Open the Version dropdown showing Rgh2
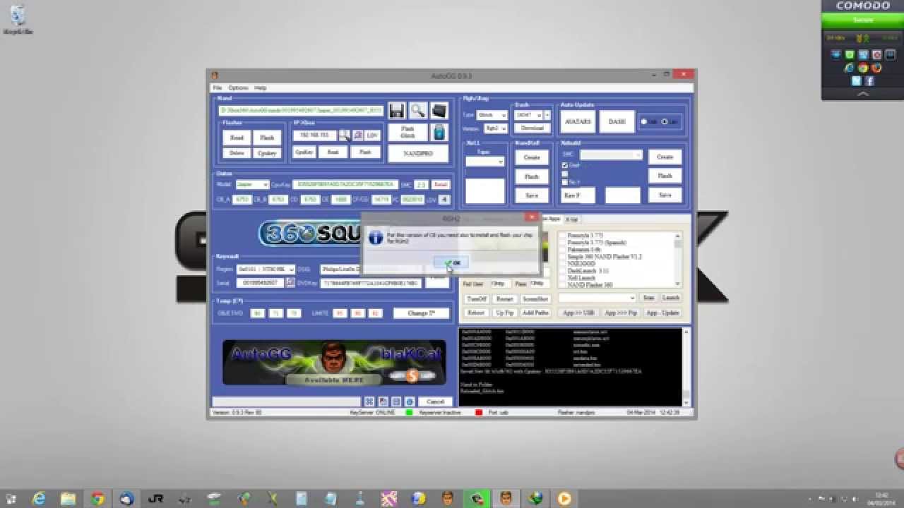The width and height of the screenshot is (904, 508). 495,128
